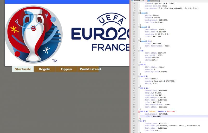This screenshot has width=208, height=133.
Task: Click the 'color: #FFFFFF;' line
Action: click(153, 44)
